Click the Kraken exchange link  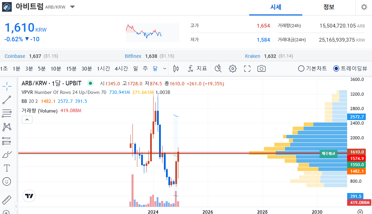253,56
